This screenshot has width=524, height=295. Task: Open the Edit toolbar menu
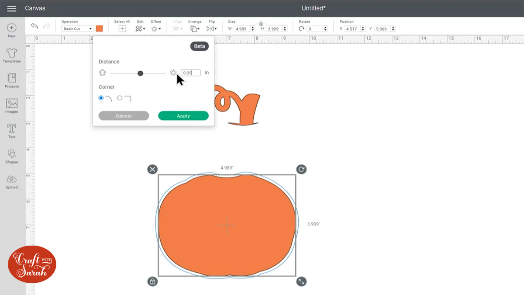point(140,29)
